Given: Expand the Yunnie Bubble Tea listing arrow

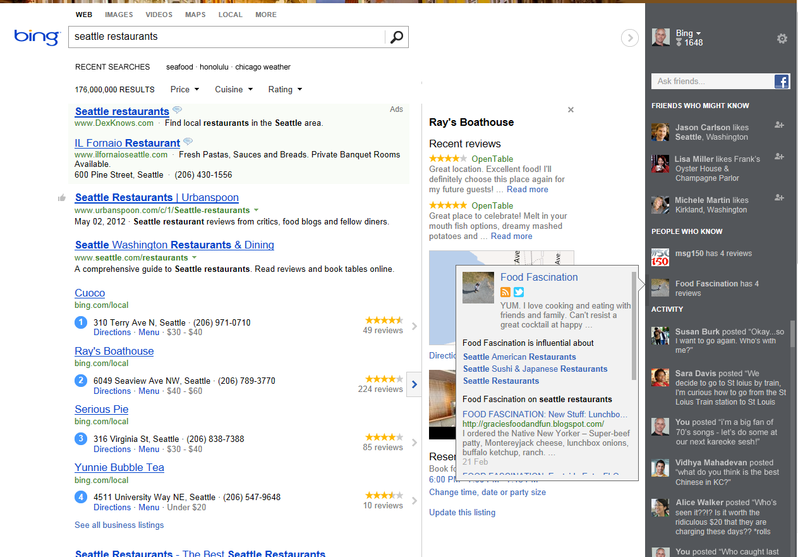Looking at the screenshot, I should pos(414,501).
